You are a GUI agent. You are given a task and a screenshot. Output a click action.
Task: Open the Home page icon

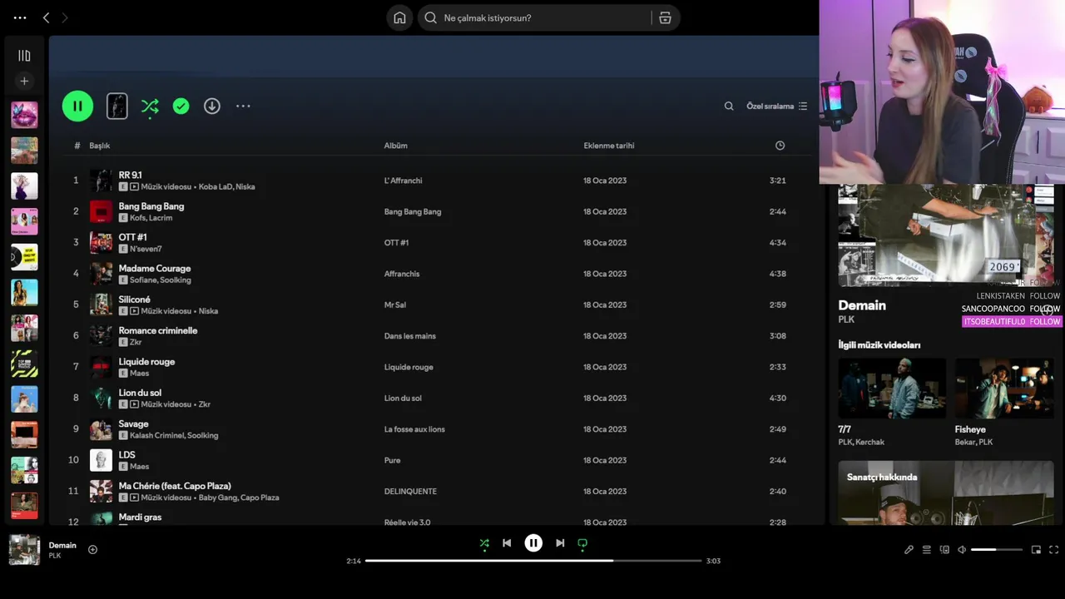click(399, 17)
